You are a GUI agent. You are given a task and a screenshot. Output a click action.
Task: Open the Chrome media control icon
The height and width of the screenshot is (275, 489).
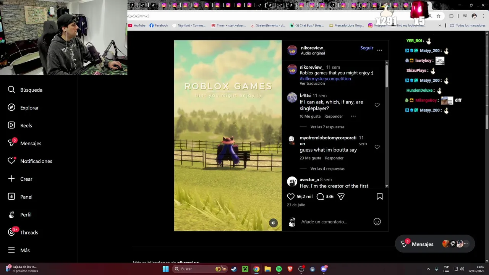[x=465, y=16]
